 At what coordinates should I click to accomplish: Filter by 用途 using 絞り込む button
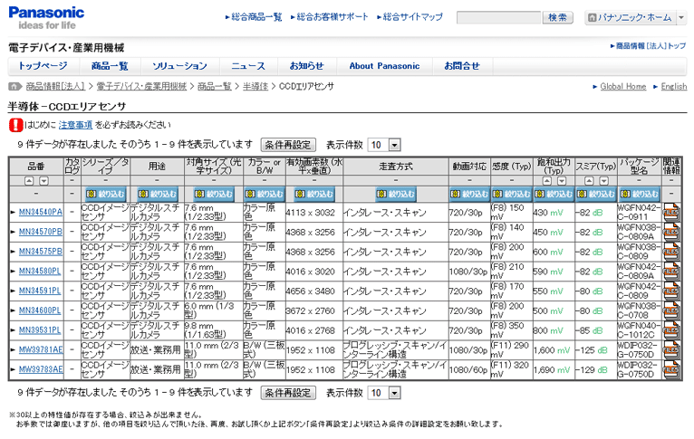157,194
